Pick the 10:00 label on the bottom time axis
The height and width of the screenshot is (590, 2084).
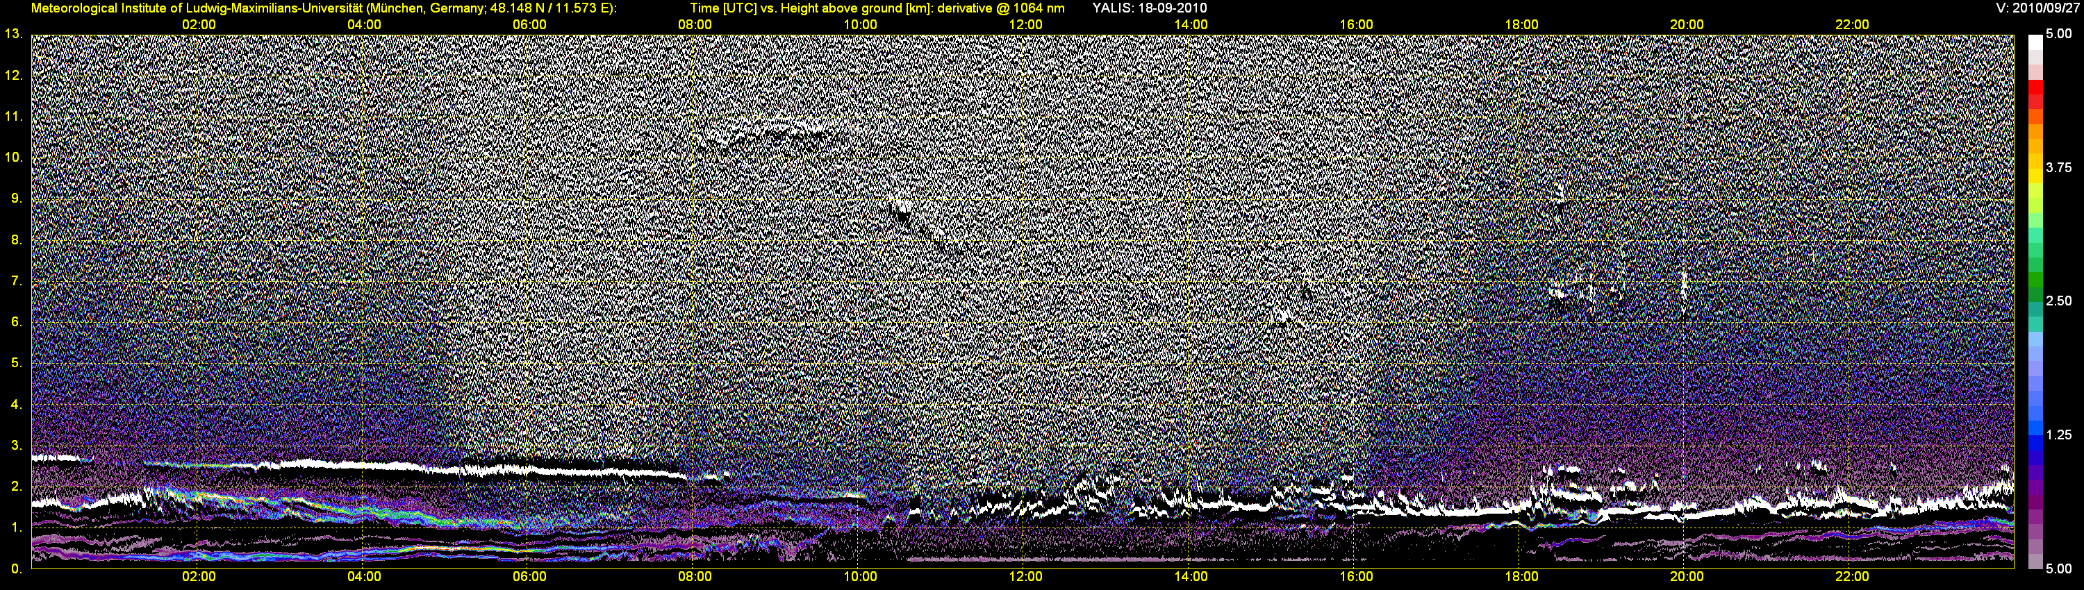click(860, 577)
